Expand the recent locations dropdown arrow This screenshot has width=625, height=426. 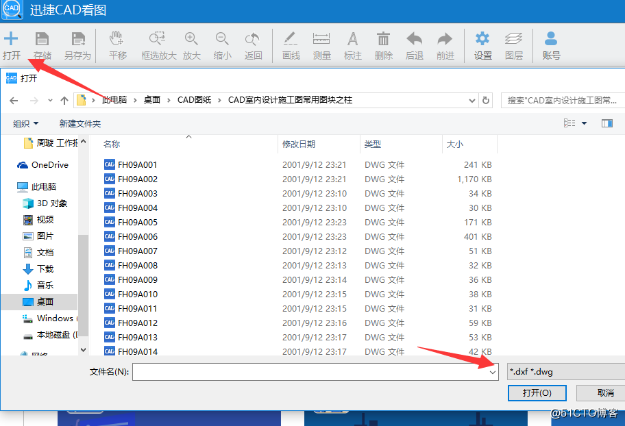tap(50, 101)
